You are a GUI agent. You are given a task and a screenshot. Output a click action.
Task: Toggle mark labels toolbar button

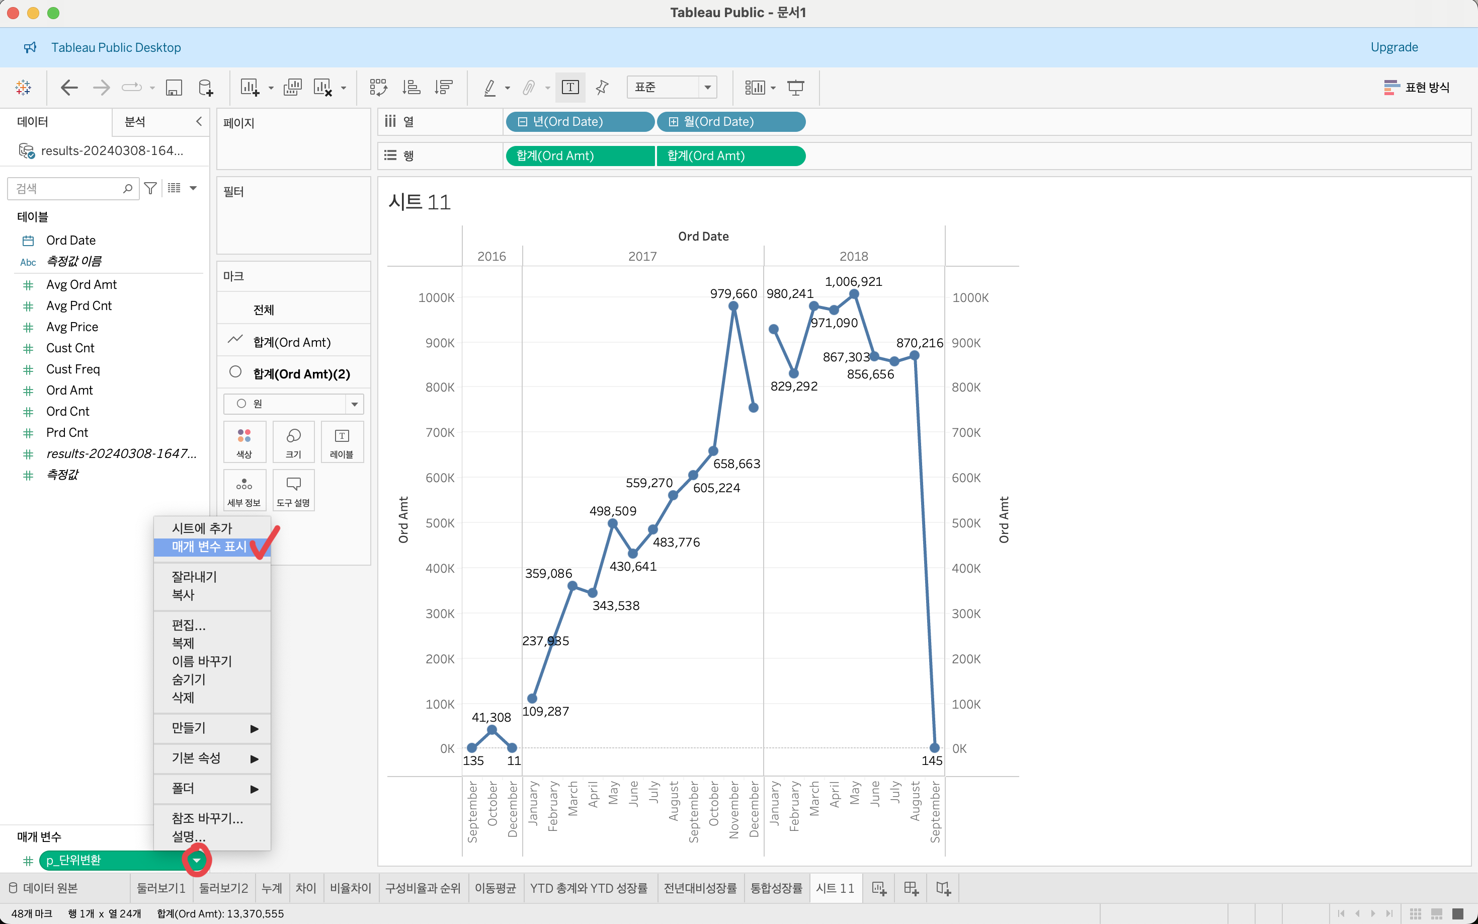570,88
